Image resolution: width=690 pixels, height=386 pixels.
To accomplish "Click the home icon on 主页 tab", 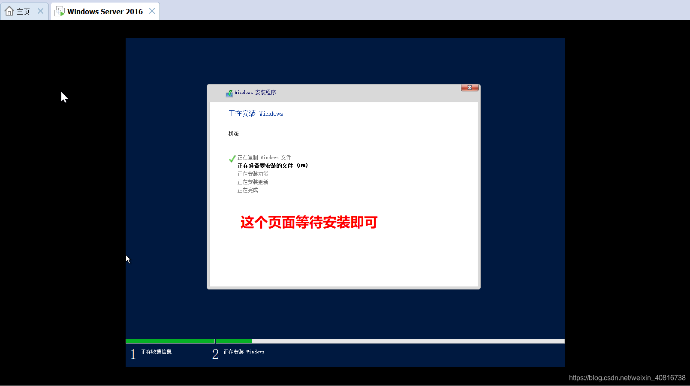I will point(9,11).
